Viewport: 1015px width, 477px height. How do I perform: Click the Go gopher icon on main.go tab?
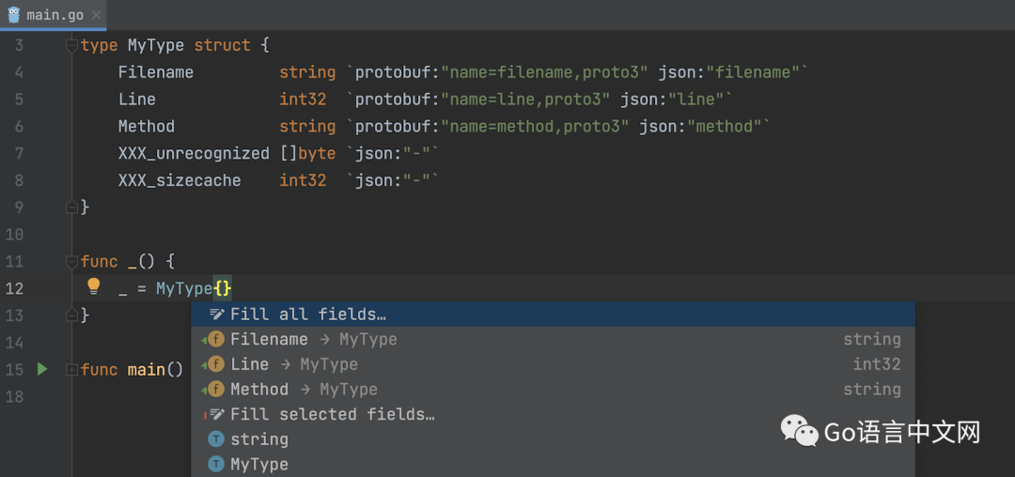point(14,14)
